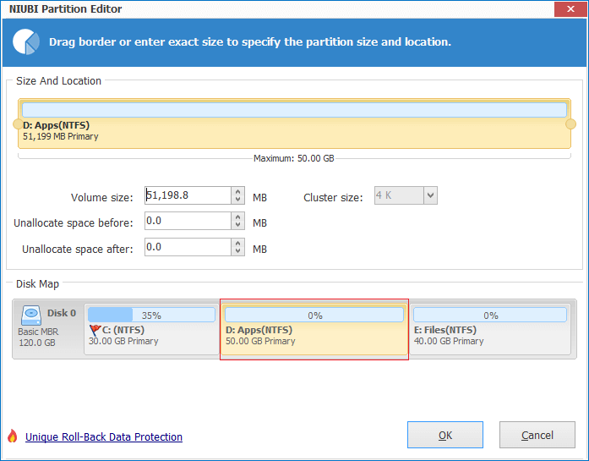Select the D: Apps partition in Disk Map

(x=314, y=329)
